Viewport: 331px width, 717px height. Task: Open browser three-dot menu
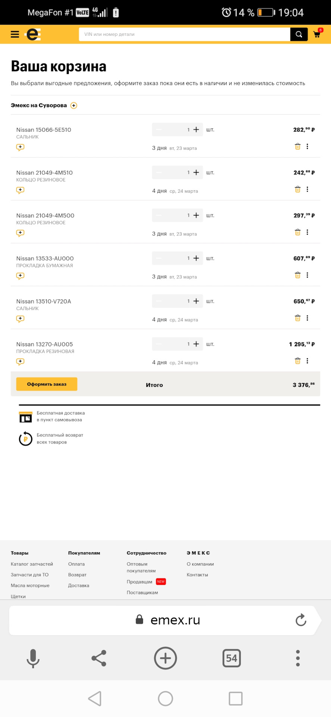pos(298,658)
